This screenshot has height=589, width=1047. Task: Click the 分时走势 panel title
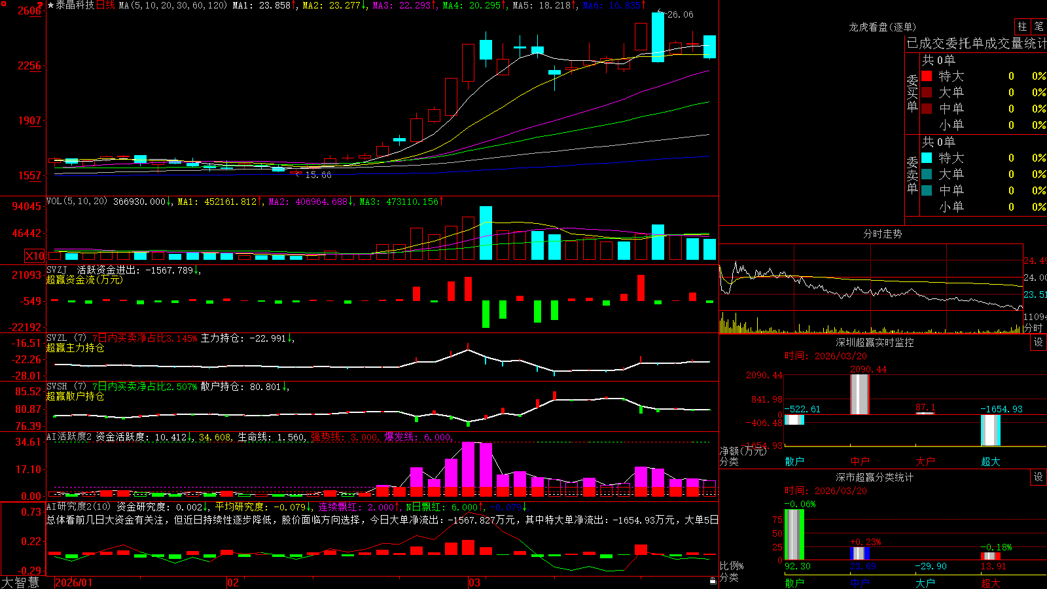point(882,234)
